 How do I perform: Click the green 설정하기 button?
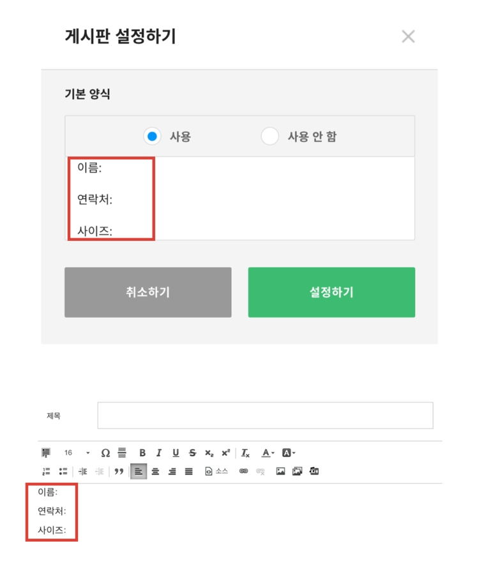pyautogui.click(x=331, y=293)
